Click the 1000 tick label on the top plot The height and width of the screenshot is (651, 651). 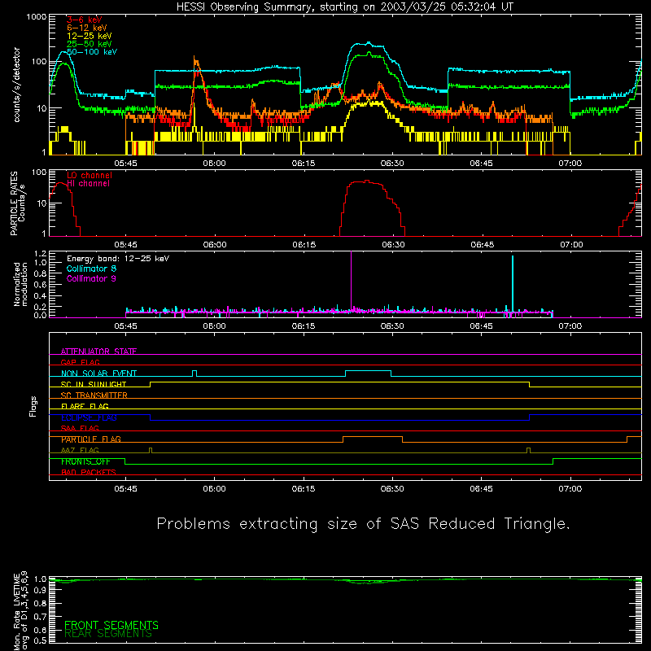[x=37, y=17]
